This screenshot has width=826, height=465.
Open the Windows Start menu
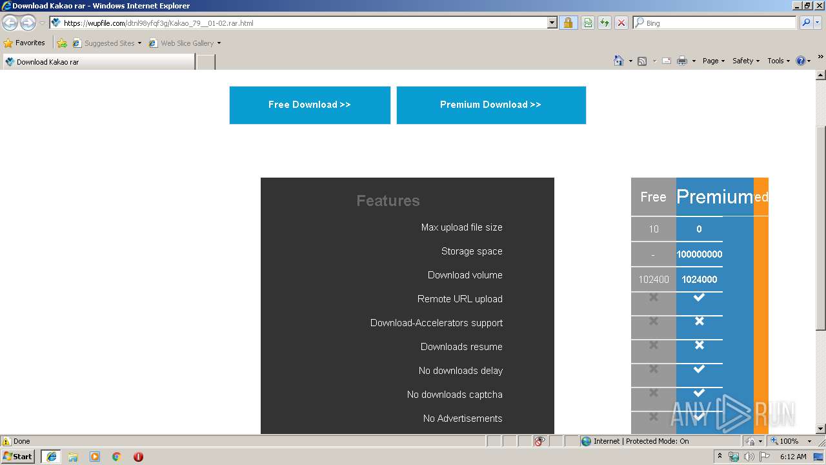[17, 457]
